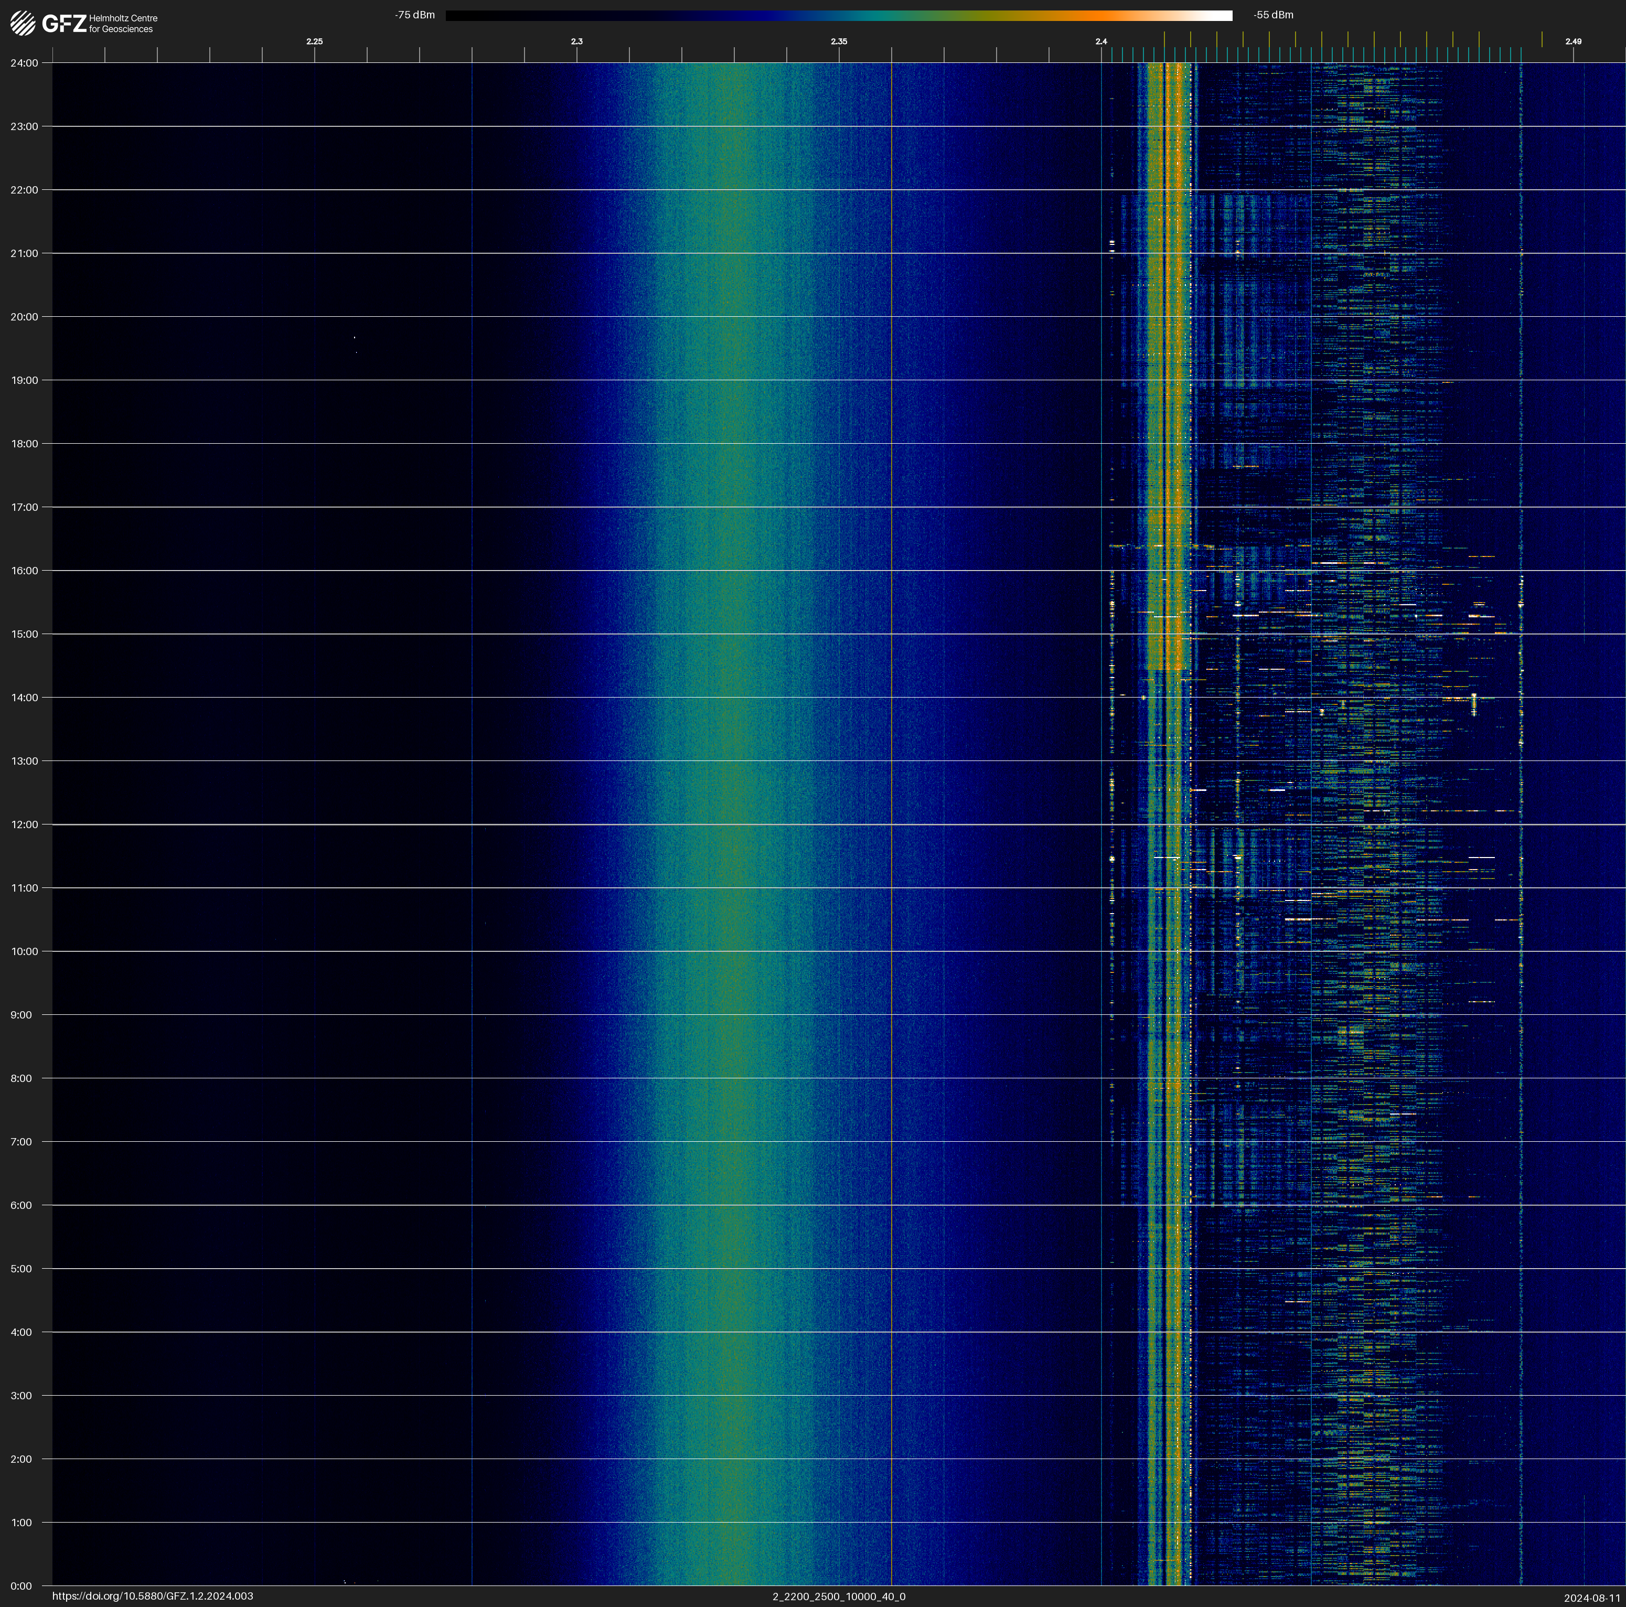Viewport: 1626px width, 1607px height.
Task: Click the 24:00 time axis label
Action: coord(25,63)
